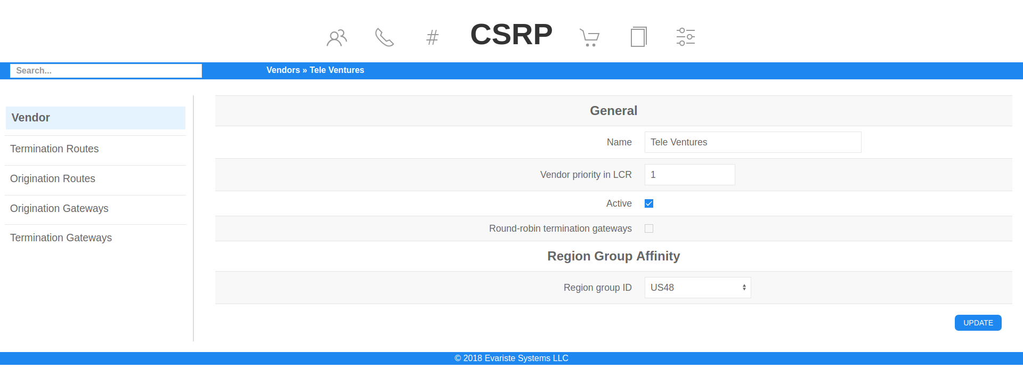
Task: Click the Vendors breadcrumb link
Action: [283, 70]
